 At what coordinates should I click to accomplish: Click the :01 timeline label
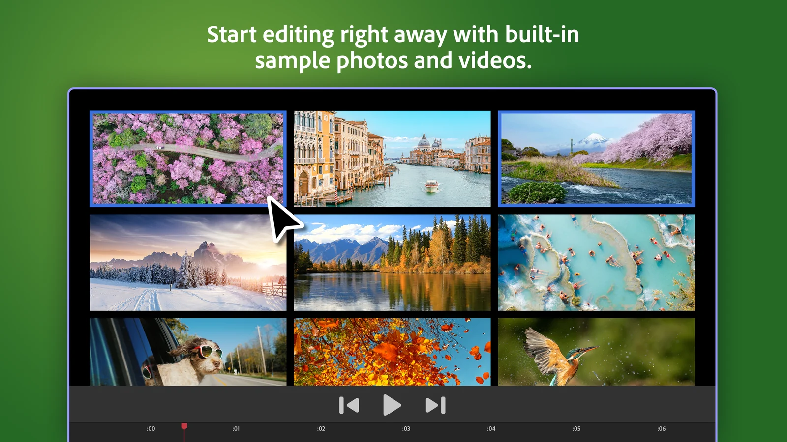pyautogui.click(x=236, y=429)
